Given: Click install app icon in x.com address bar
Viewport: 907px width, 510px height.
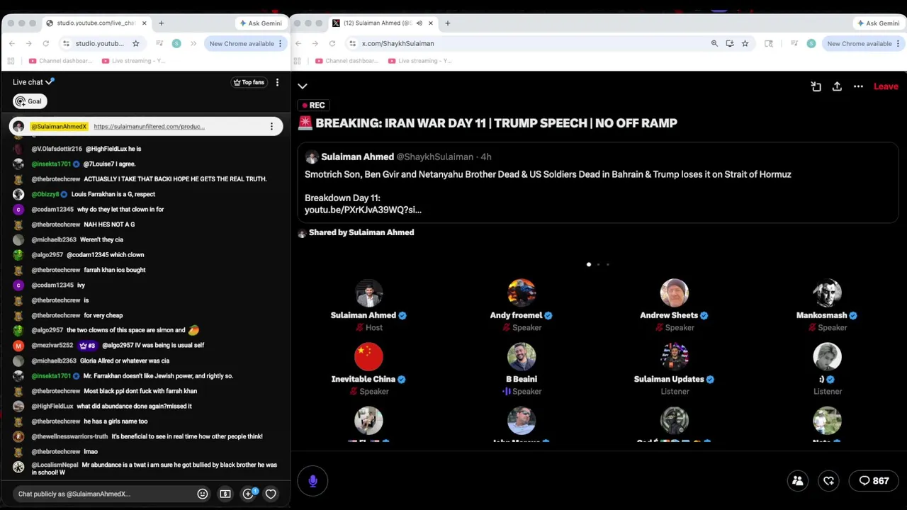Looking at the screenshot, I should coord(730,43).
